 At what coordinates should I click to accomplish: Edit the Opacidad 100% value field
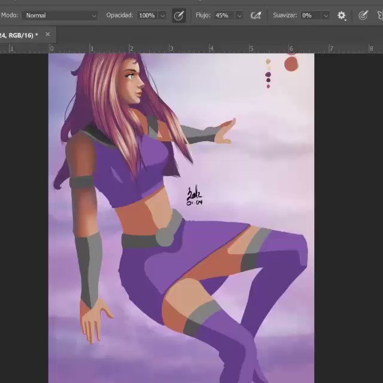(x=147, y=16)
